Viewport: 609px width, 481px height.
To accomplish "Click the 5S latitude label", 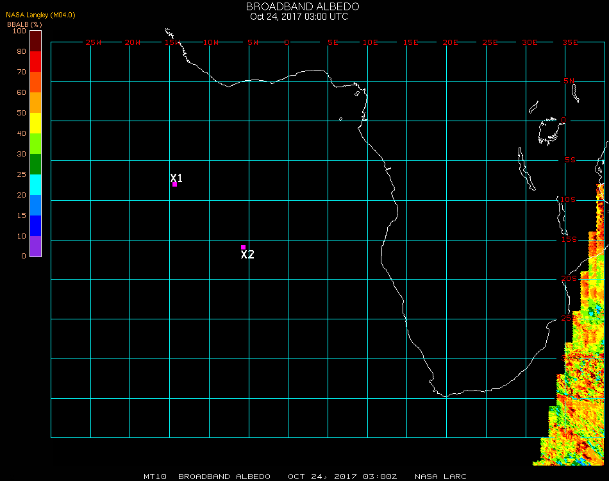I will [570, 160].
